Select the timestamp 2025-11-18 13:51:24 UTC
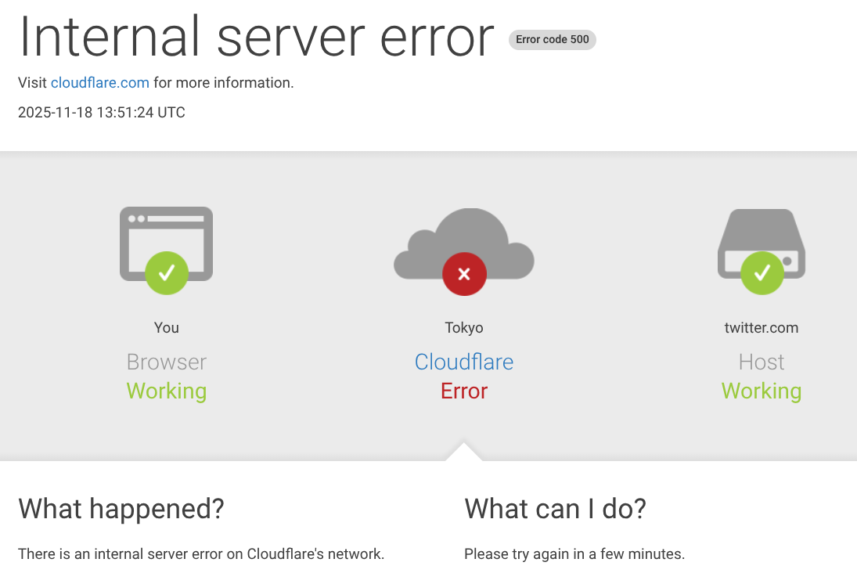The height and width of the screenshot is (584, 857). tap(102, 112)
